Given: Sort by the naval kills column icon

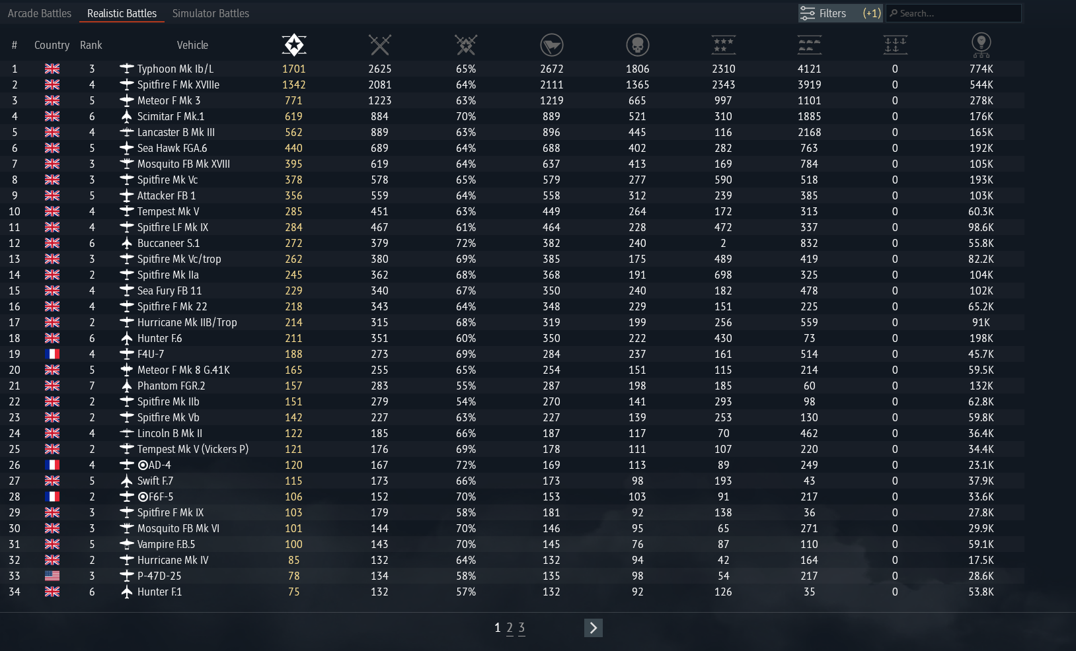Looking at the screenshot, I should 896,45.
